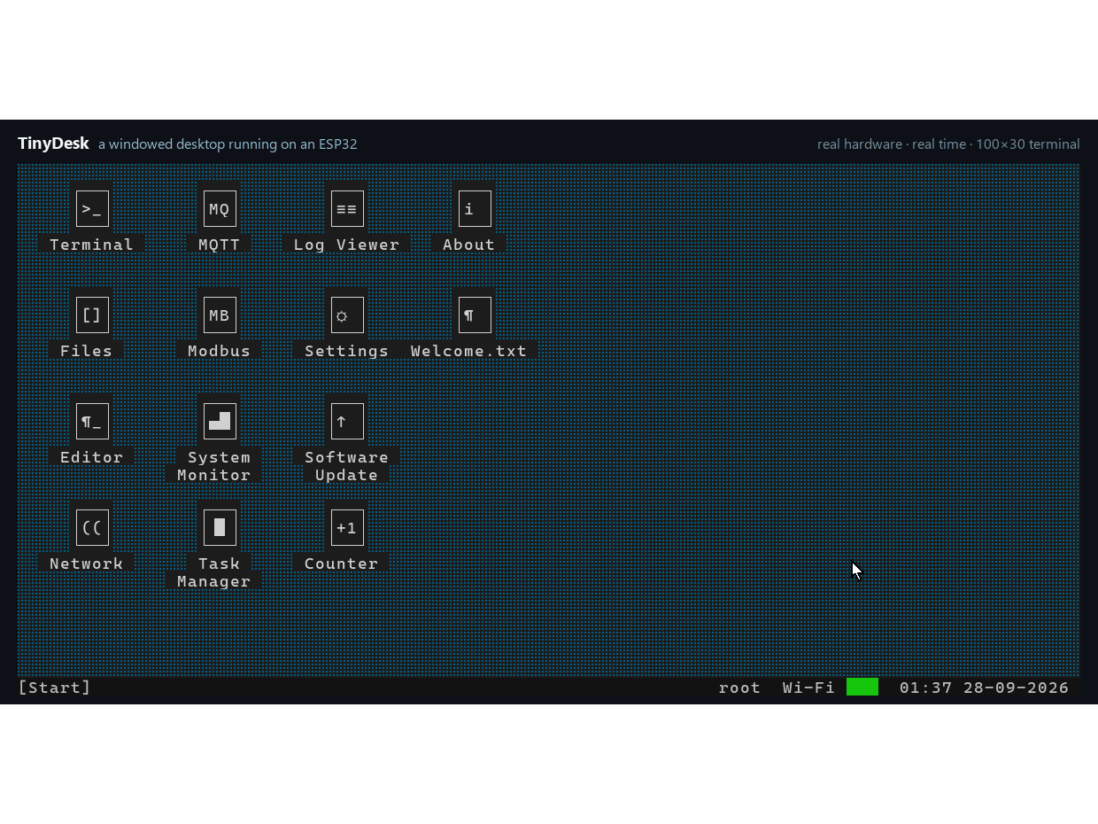Click the 28-09-2026 date in taskbar

pyautogui.click(x=1017, y=688)
